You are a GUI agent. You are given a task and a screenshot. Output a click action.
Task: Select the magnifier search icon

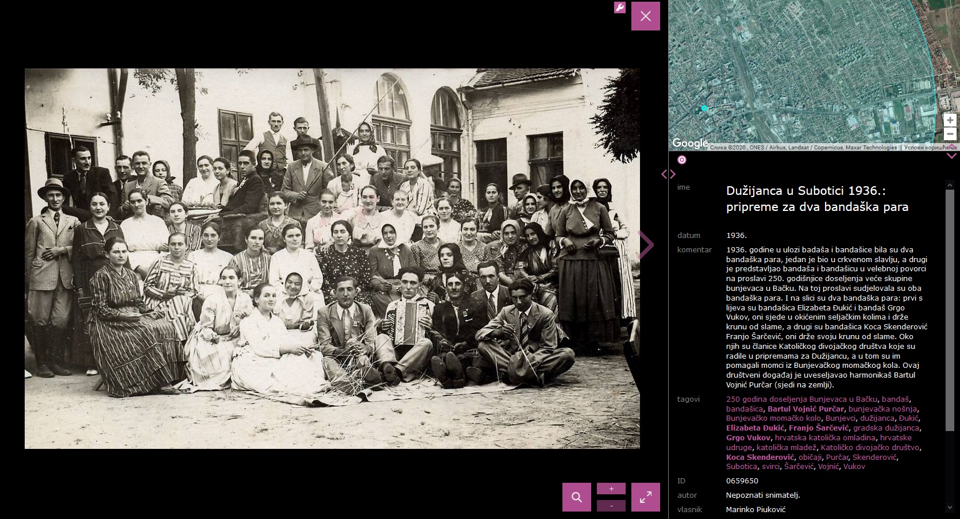tap(576, 497)
